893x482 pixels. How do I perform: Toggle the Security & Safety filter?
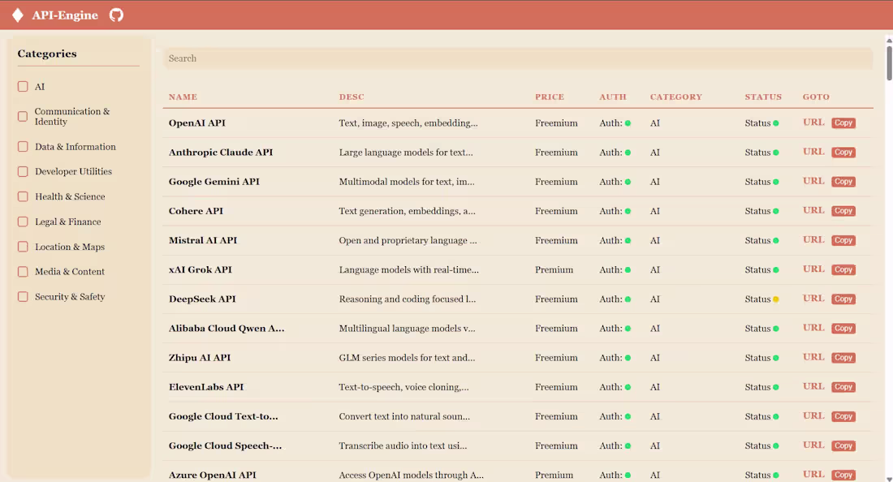(x=22, y=297)
